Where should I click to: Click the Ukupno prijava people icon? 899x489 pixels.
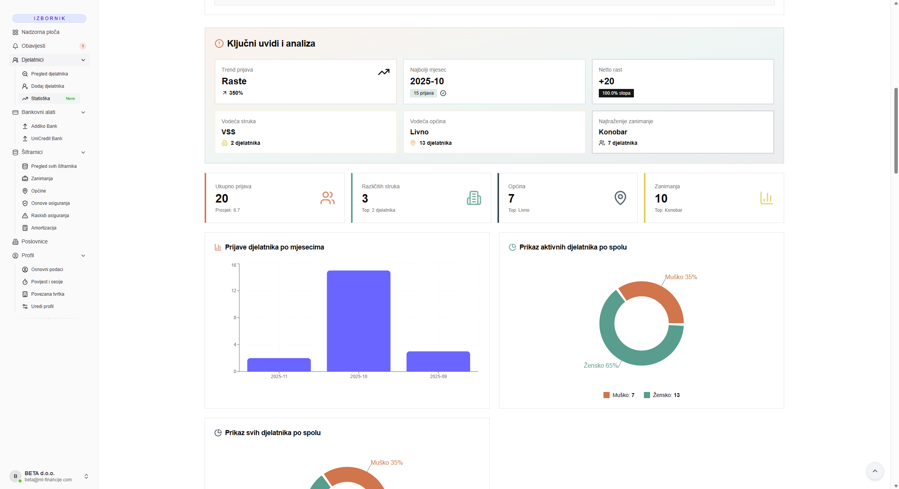click(x=327, y=198)
